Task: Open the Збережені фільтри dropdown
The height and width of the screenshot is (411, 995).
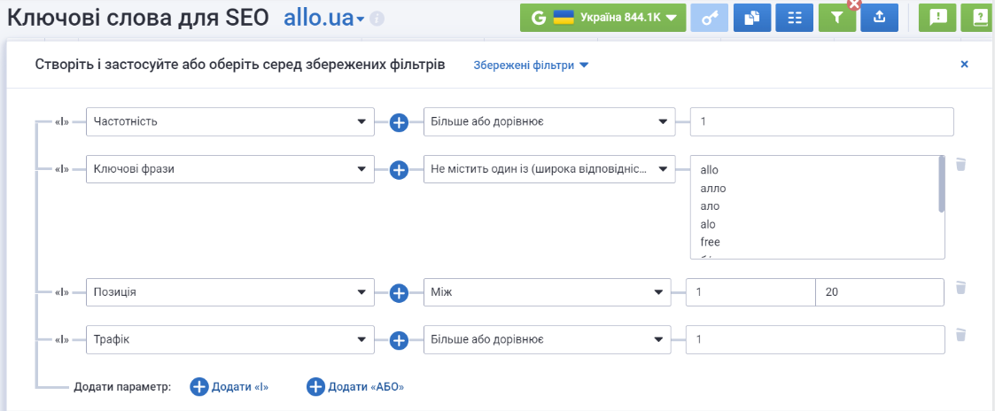Action: click(531, 66)
